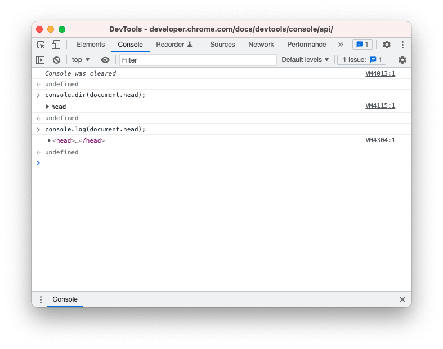Viewport: 443px width, 349px height.
Task: Click the Console was cleared message
Action: click(80, 74)
